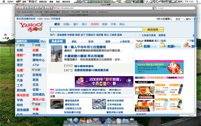Open the Trash in the Dock

[132, 121]
